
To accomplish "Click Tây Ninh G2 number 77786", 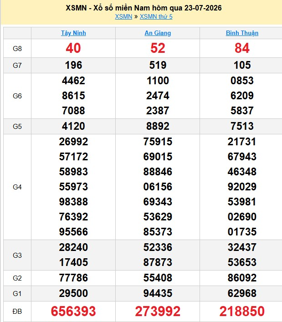I will click(73, 278).
